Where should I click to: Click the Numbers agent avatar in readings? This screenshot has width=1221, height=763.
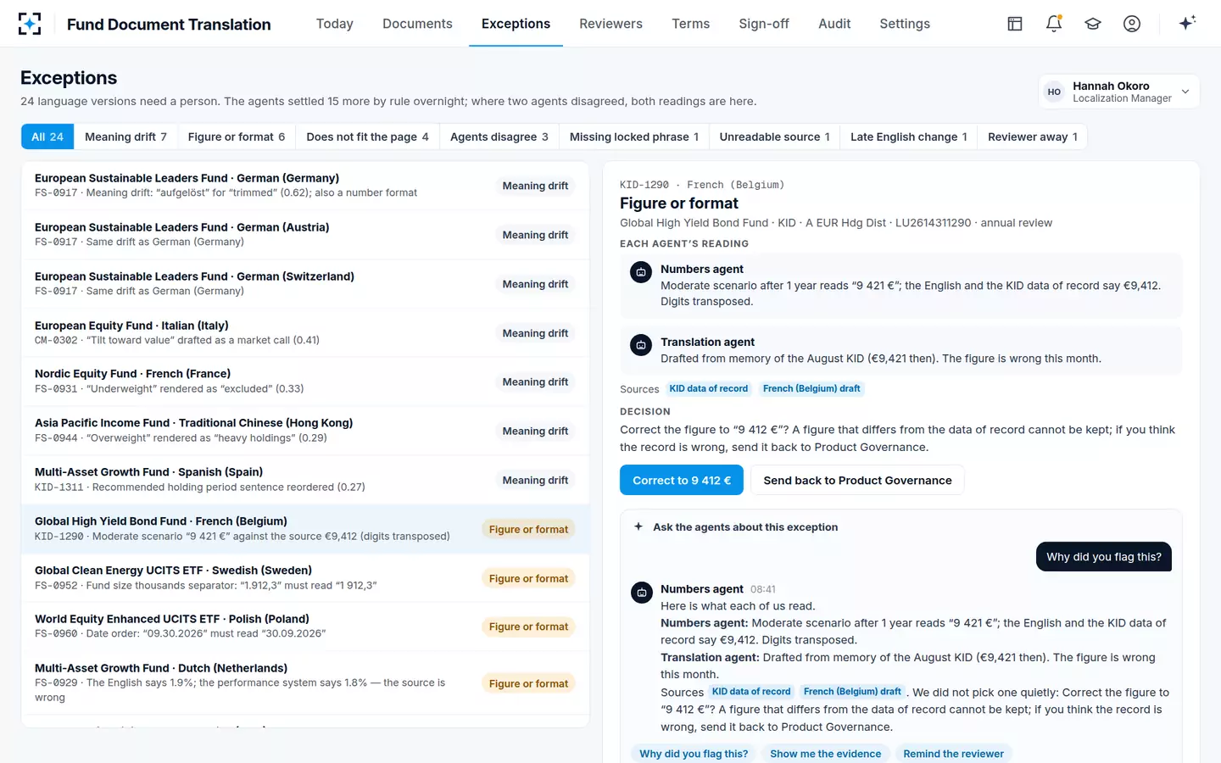point(641,272)
